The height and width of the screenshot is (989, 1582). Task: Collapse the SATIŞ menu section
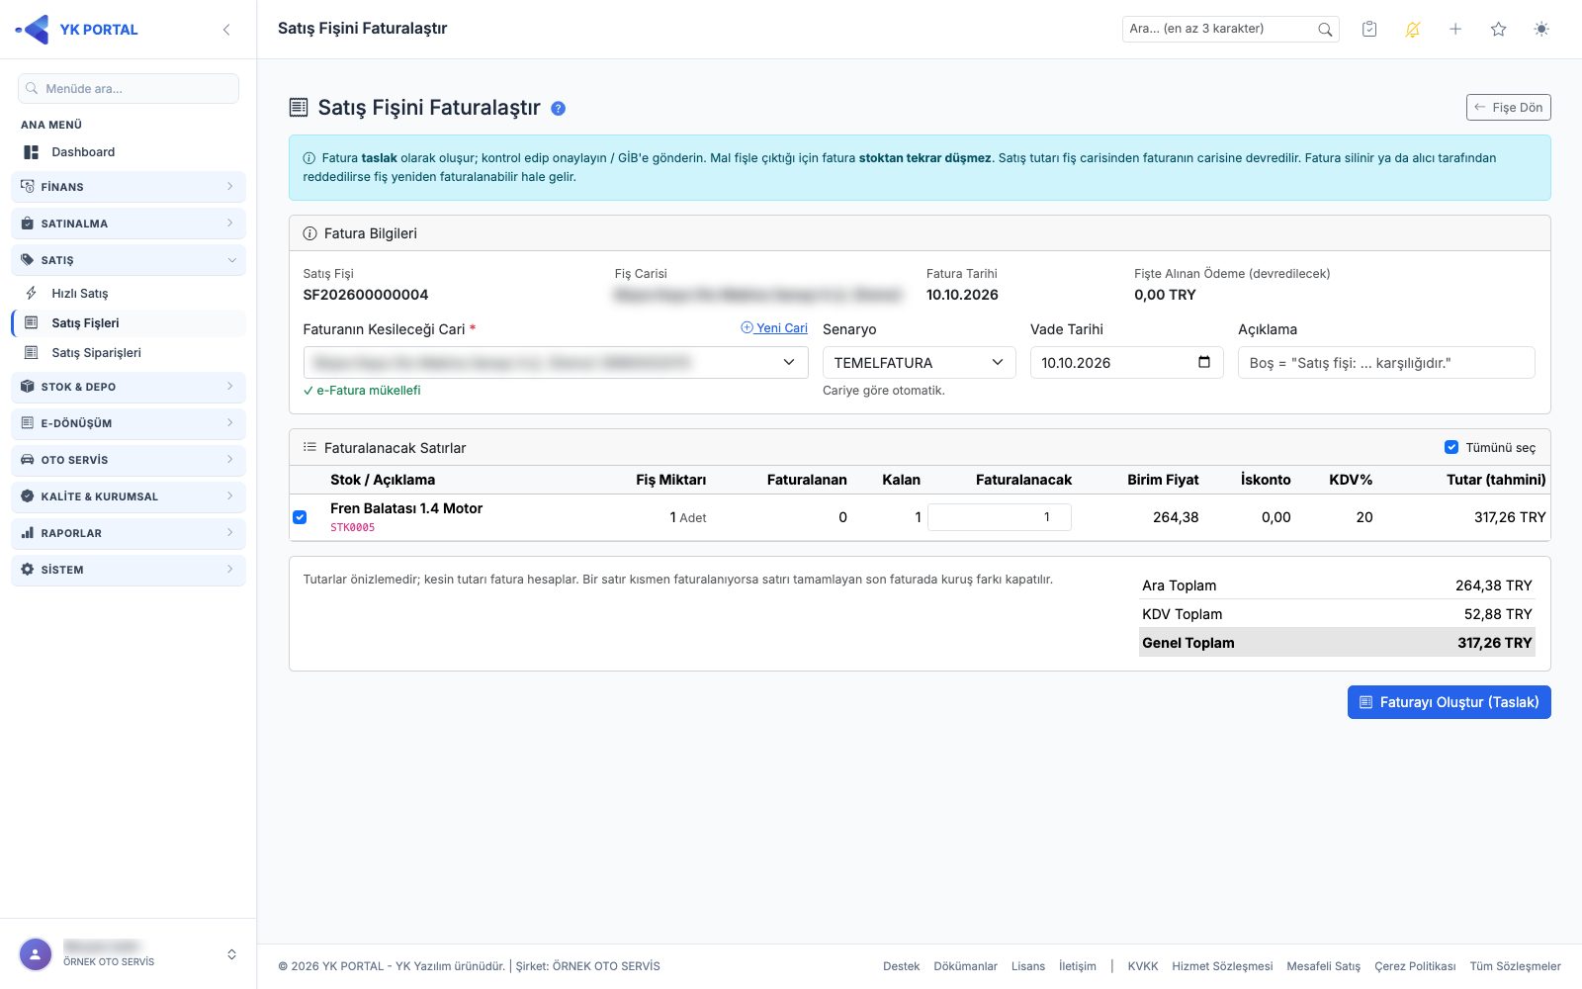[x=129, y=260]
